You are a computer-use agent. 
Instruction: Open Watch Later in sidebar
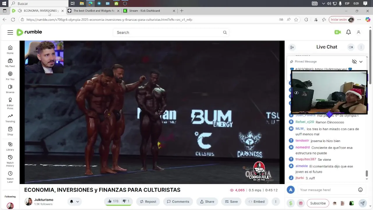(10, 177)
